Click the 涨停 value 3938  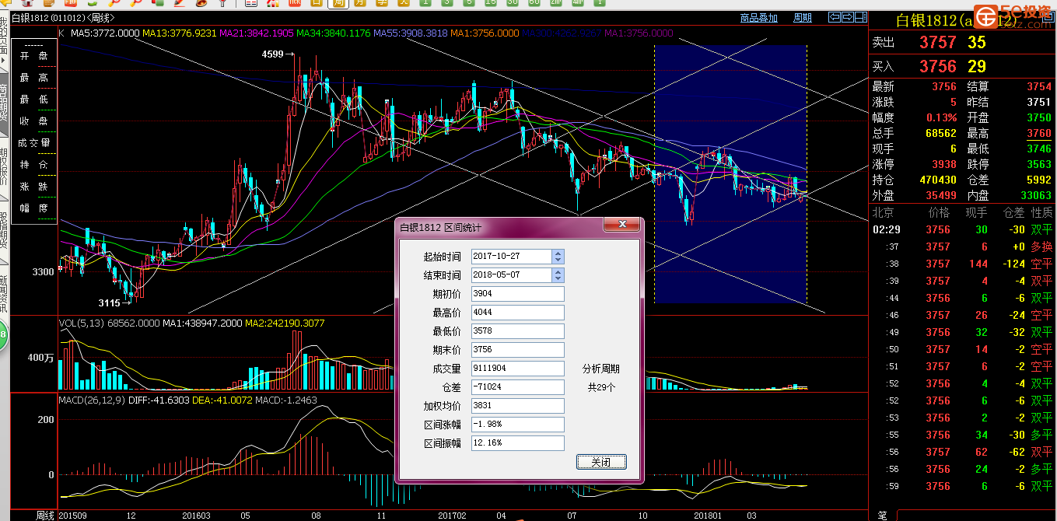pyautogui.click(x=944, y=164)
